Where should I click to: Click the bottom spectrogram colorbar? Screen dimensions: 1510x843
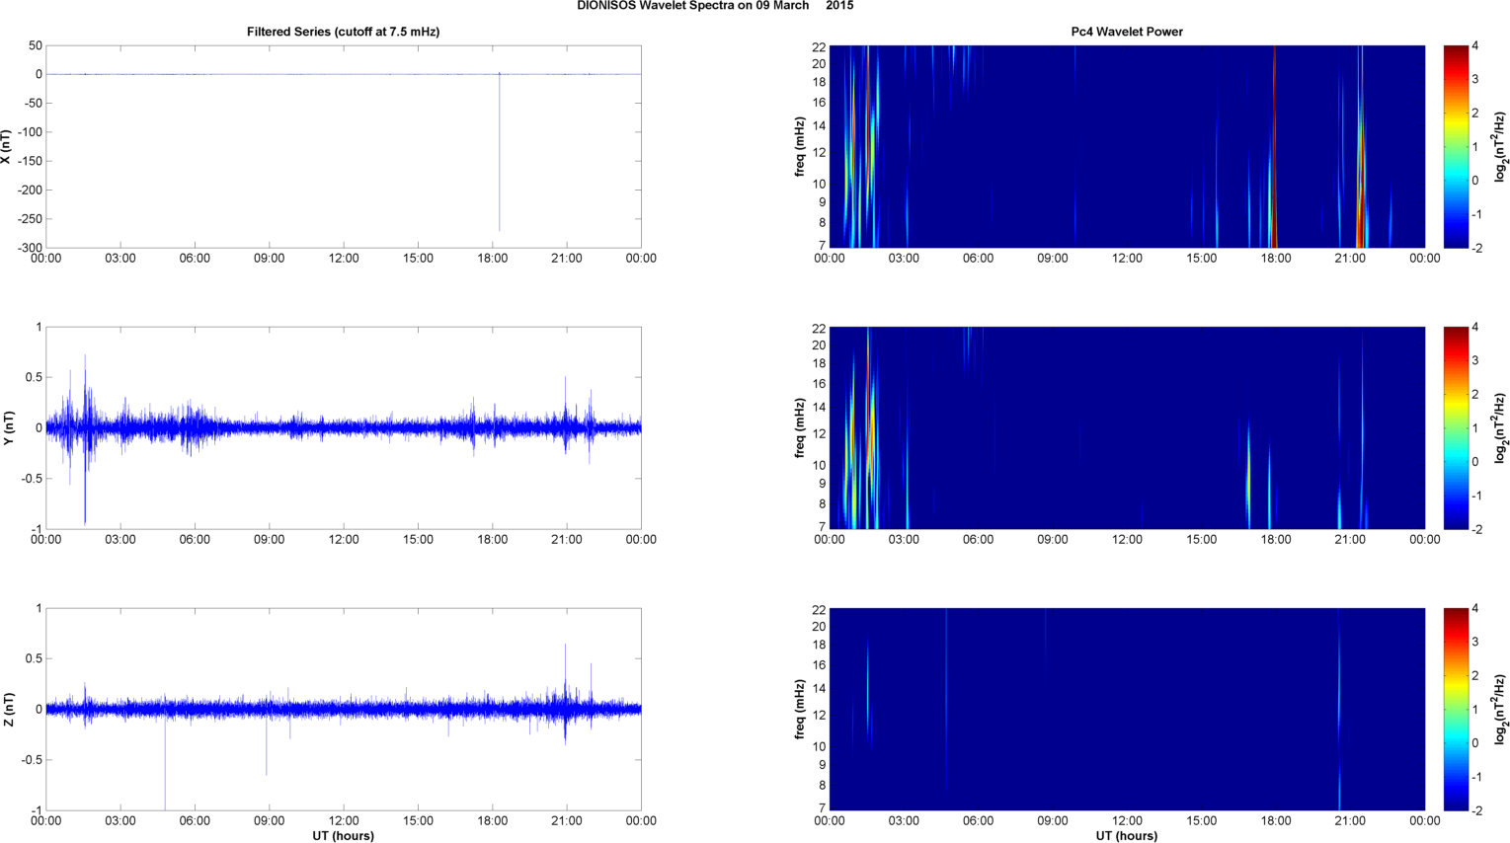1454,710
